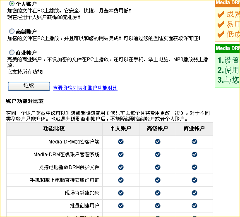The image size is (240, 217).
Task: Select the 个人账户 radio button
Action: (x=12, y=3)
